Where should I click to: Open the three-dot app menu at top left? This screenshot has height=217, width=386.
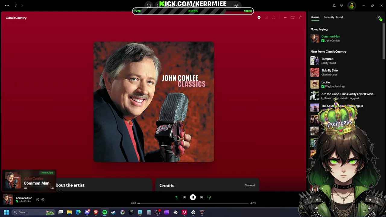click(x=7, y=5)
